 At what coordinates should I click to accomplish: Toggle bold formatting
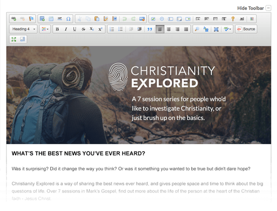(x=57, y=29)
